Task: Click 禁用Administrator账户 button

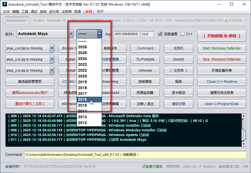Action: click(x=30, y=92)
